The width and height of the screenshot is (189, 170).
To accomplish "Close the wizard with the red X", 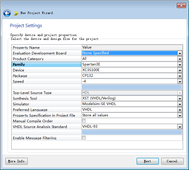I will [x=181, y=6].
